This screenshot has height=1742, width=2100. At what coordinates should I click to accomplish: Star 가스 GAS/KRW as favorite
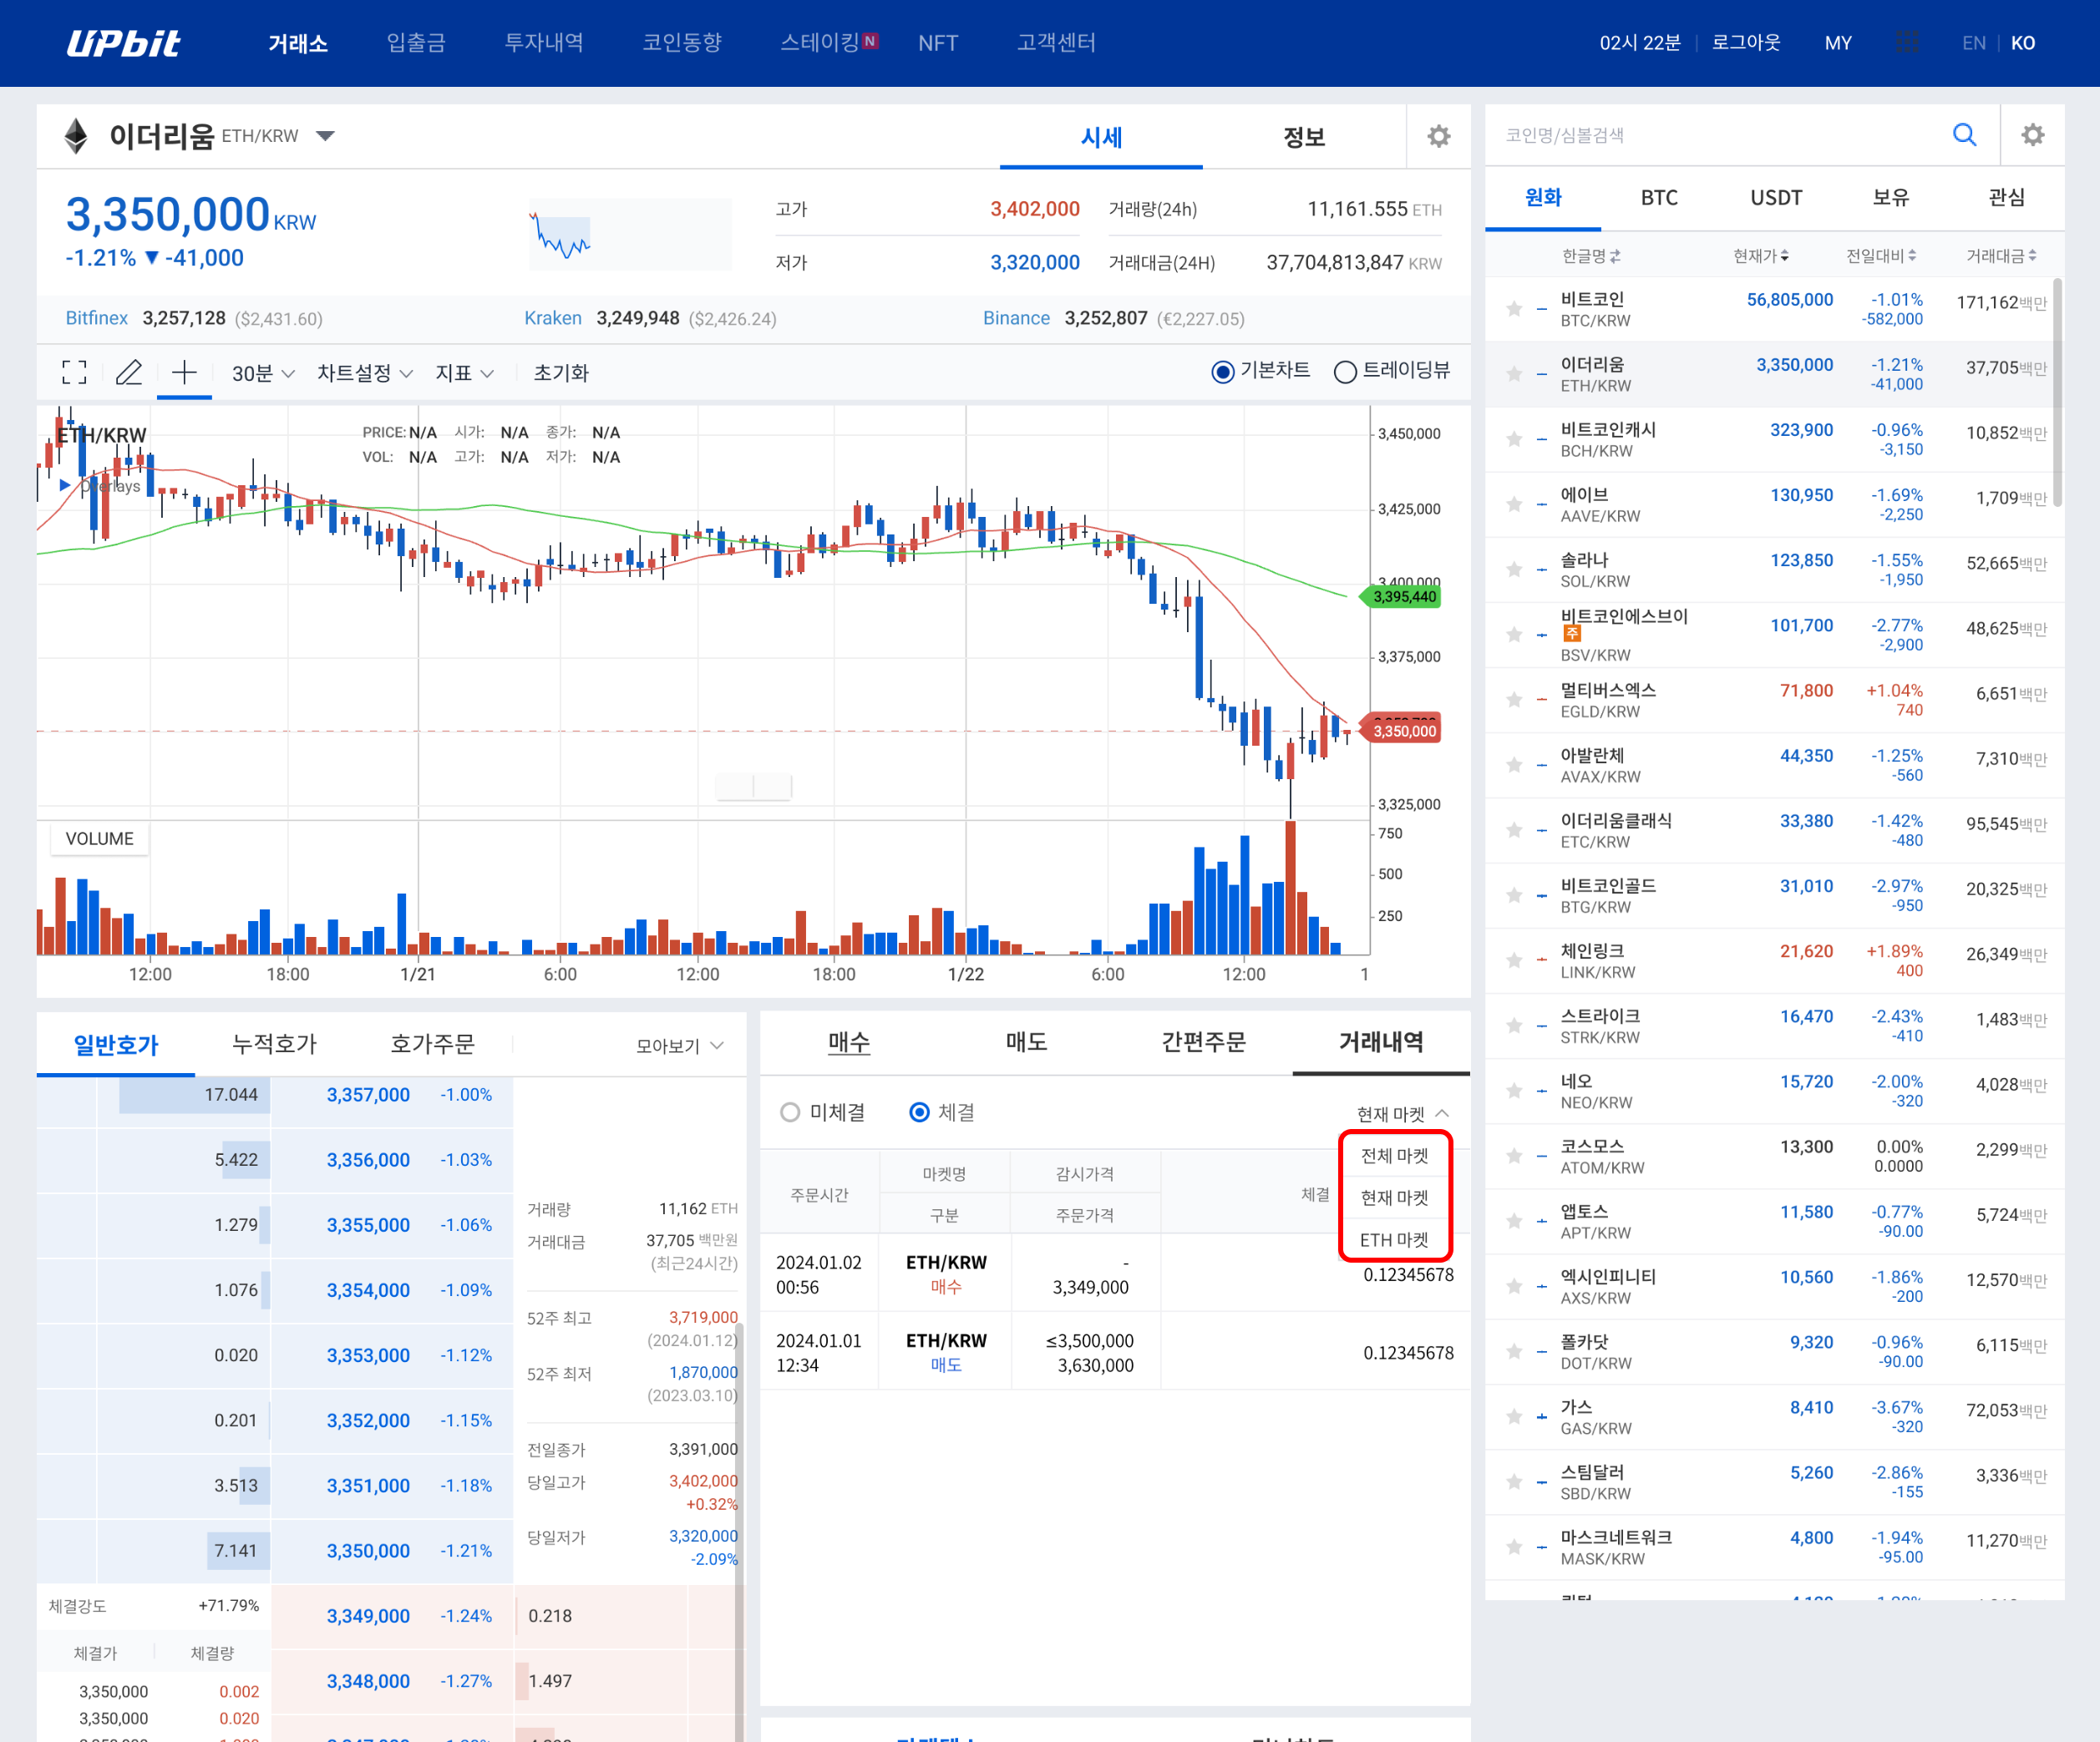pos(1514,1417)
